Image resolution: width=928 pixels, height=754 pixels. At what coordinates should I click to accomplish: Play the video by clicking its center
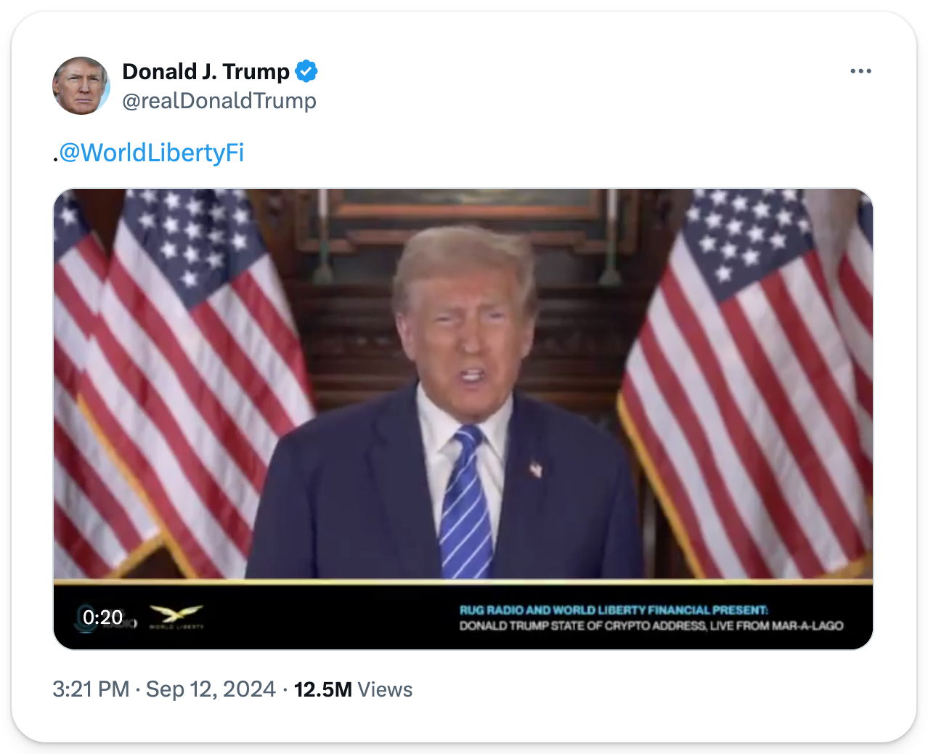pyautogui.click(x=463, y=419)
